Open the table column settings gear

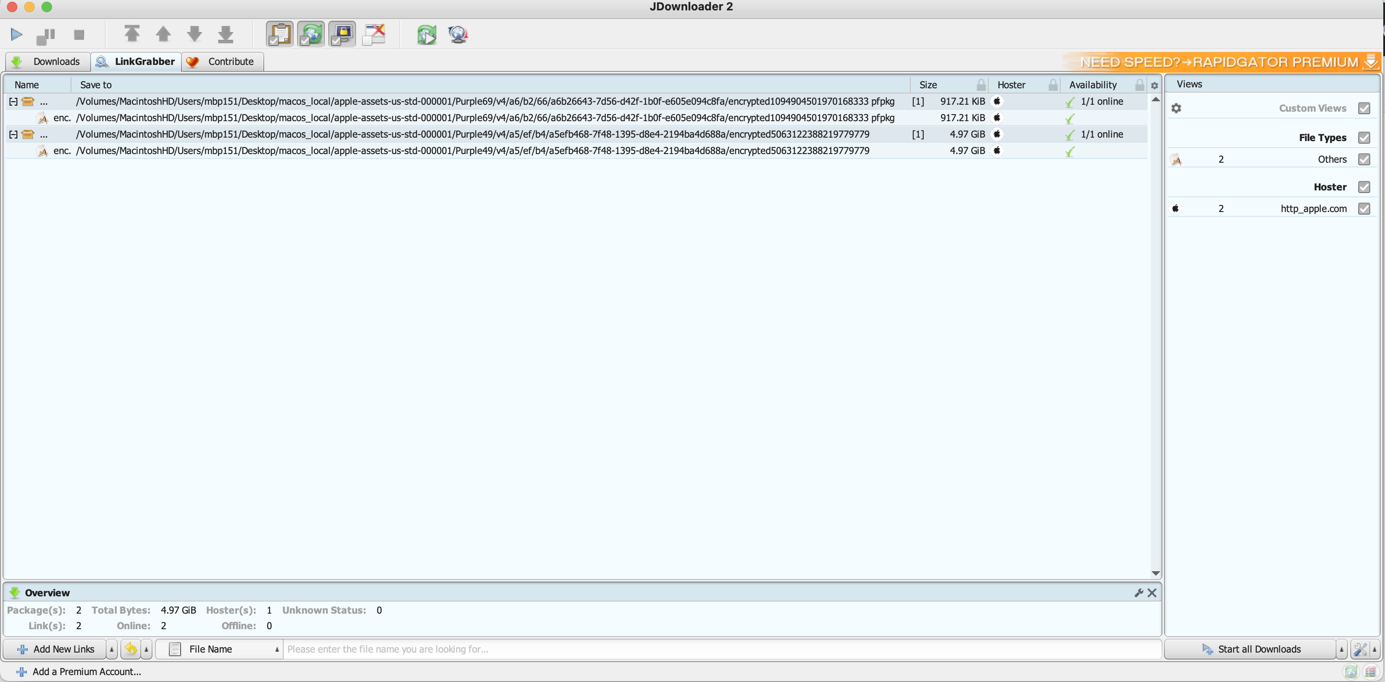1154,85
